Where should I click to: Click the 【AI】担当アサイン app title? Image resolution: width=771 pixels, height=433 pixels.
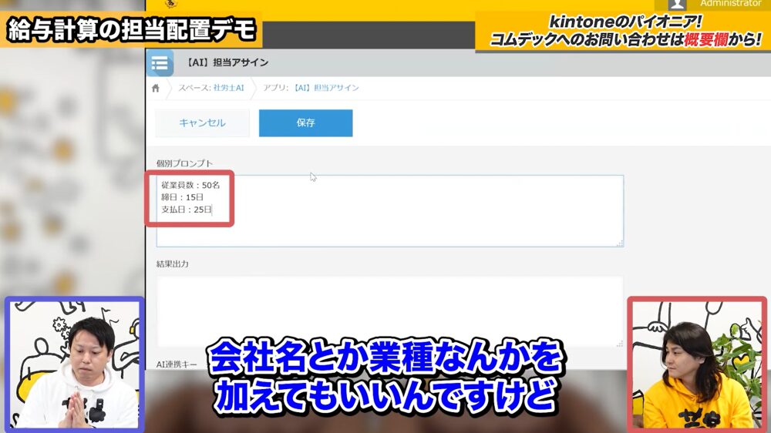tap(228, 63)
